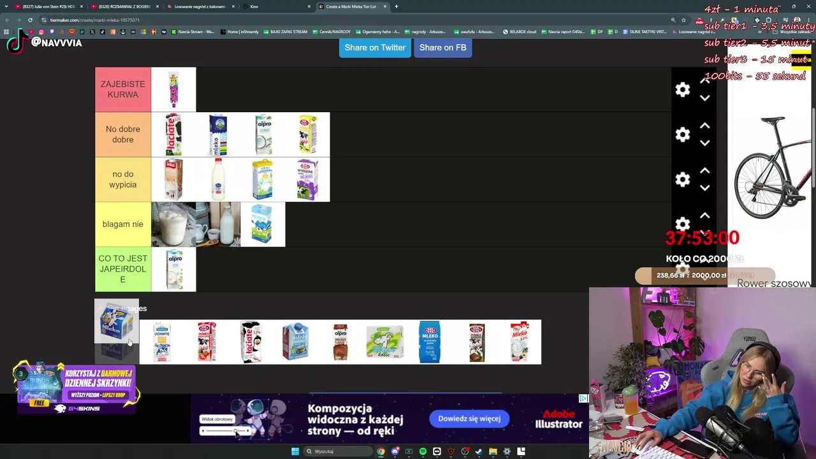Screen dimensions: 816x459
Task: Edit the No dobre dobre tier label
Action: coord(123,135)
